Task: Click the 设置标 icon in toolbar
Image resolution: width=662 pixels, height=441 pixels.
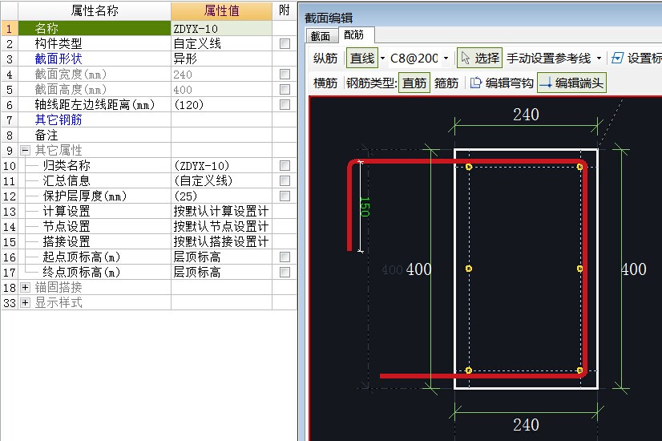Action: [x=617, y=58]
